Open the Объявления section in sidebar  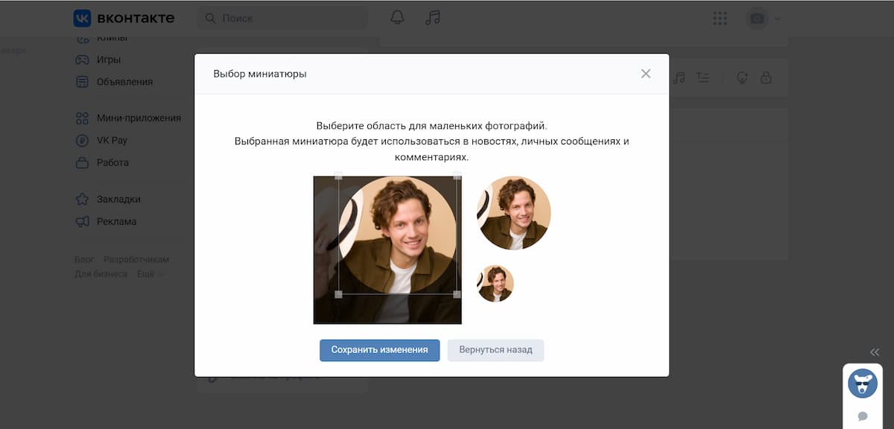tap(82, 81)
